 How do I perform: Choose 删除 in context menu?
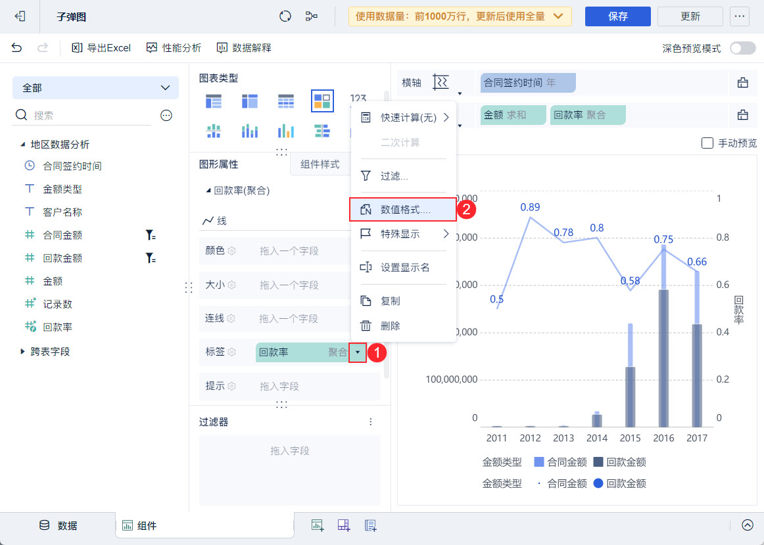click(x=404, y=325)
